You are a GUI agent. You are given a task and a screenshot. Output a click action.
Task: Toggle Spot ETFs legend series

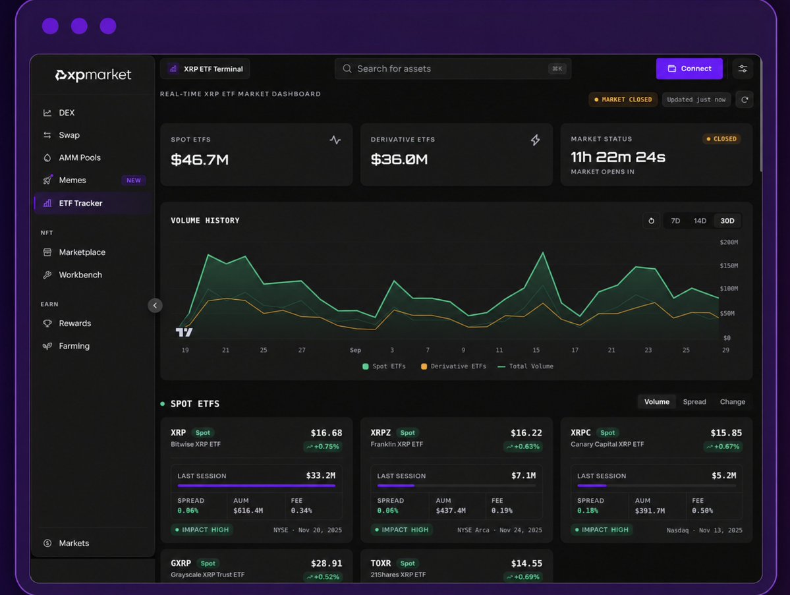pos(384,366)
